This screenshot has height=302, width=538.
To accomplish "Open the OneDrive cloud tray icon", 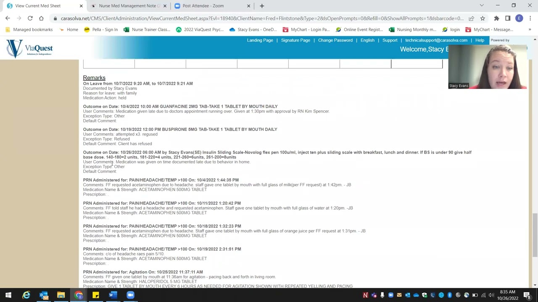I will (416, 295).
